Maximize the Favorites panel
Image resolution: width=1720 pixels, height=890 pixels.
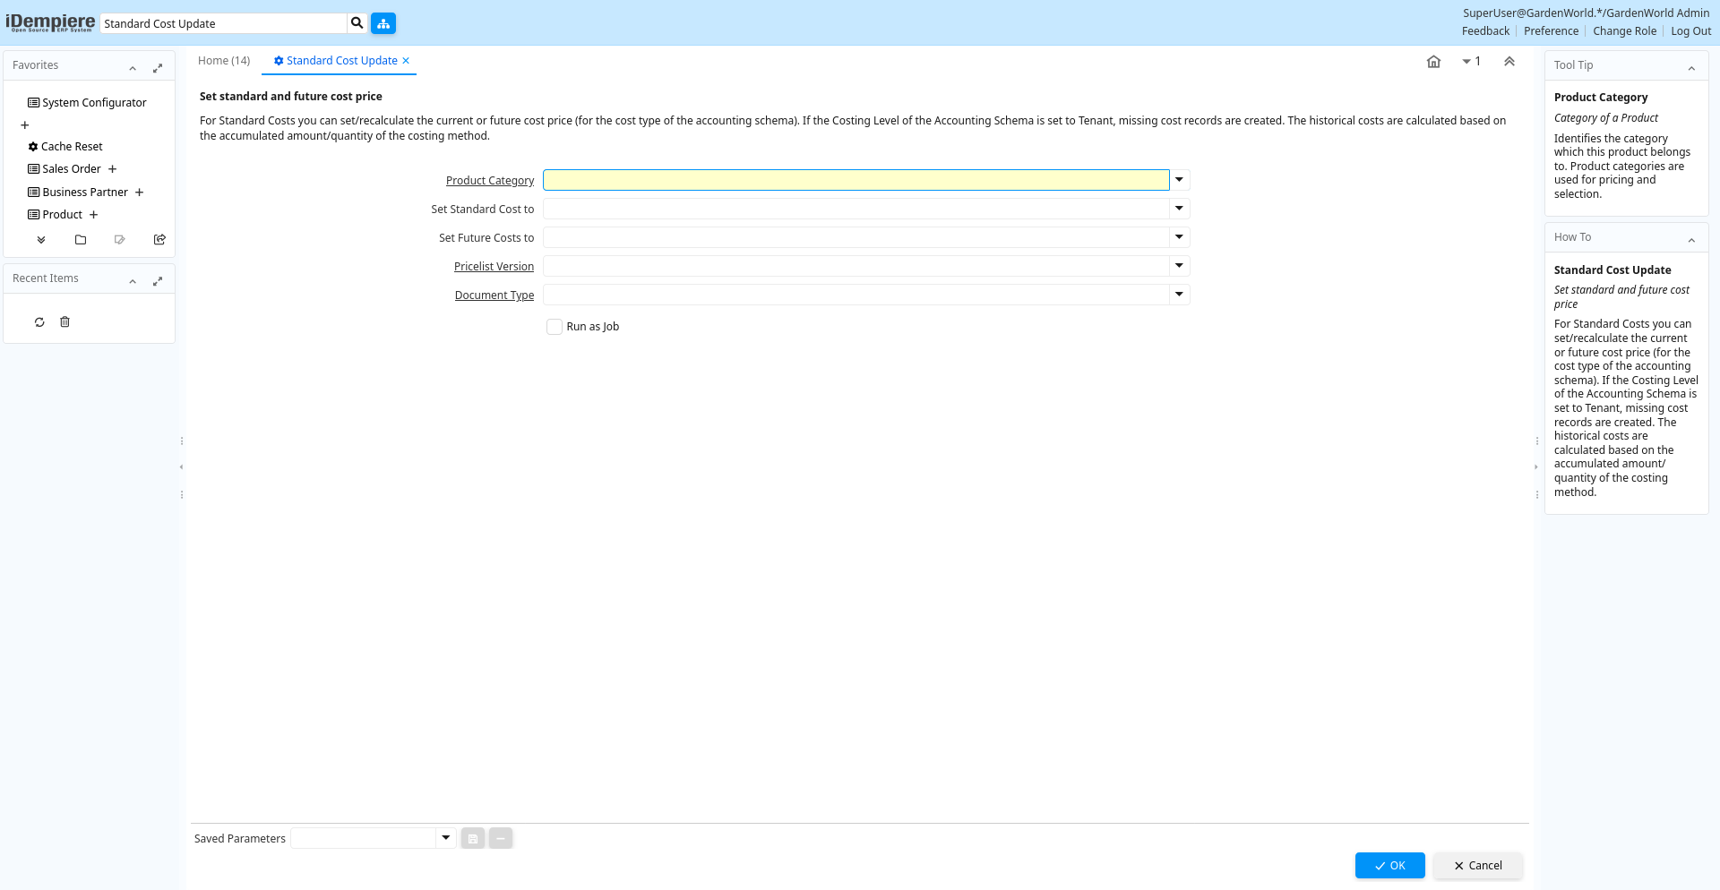click(x=158, y=68)
